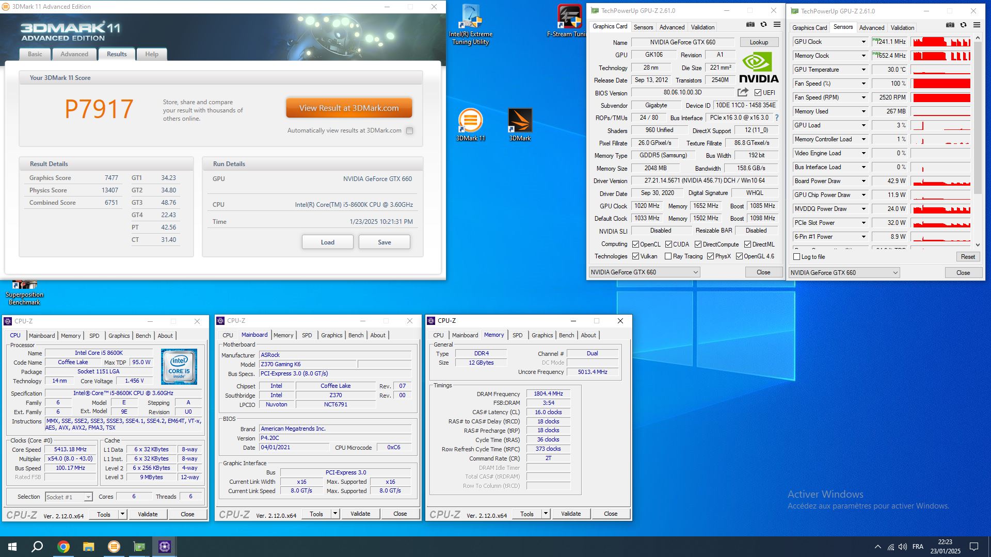Toggle automatically view results at 3DMark.com
991x557 pixels.
409,130
